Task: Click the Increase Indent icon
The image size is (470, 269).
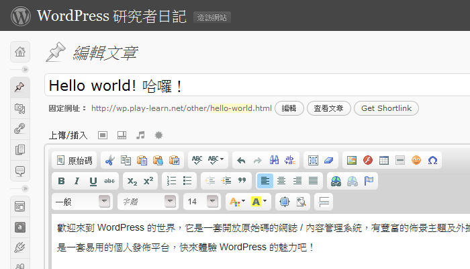Action: point(226,181)
